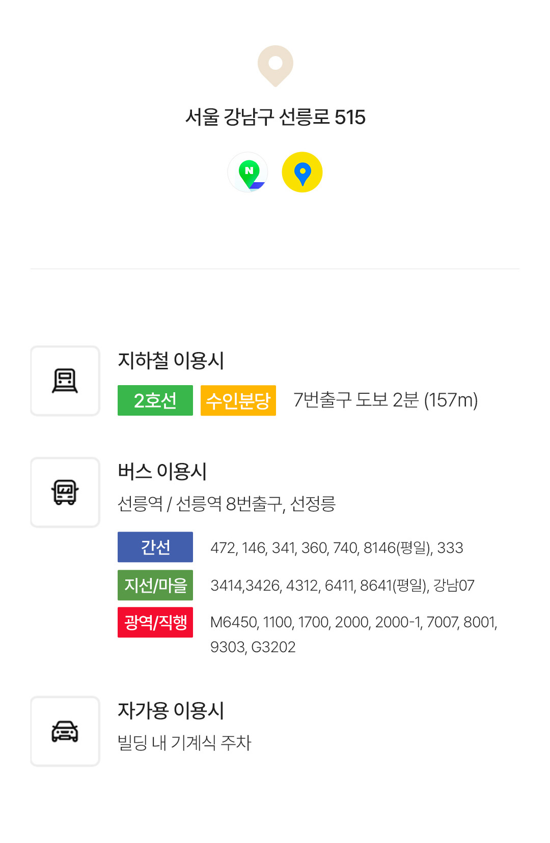This screenshot has height=843, width=550.
Task: Click the subway train icon
Action: tap(65, 381)
